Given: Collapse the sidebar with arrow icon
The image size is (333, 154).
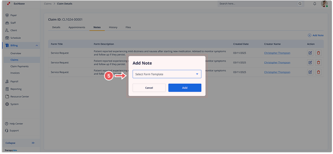Looking at the screenshot, I should (33, 143).
